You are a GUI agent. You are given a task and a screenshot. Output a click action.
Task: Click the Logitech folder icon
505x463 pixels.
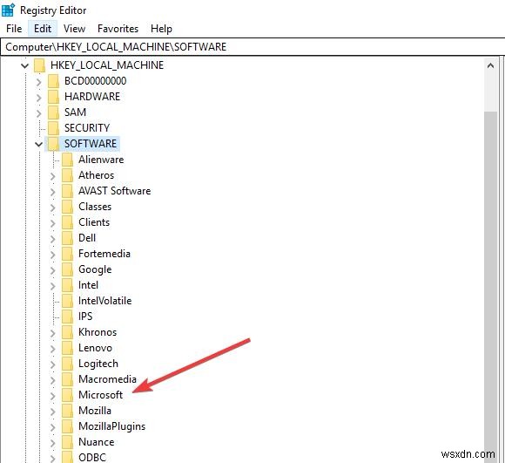tap(67, 364)
